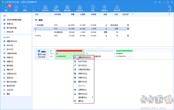Choose 分区对齐 in the left sidebar
This screenshot has width=174, height=110.
pyautogui.click(x=8, y=90)
